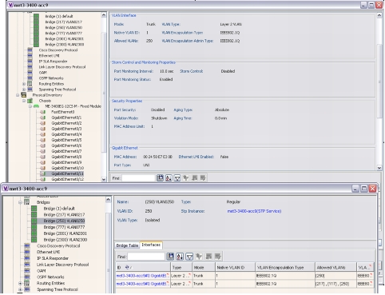Click lower tree scrollbar up arrow
Viewport: 385px width, 295px height.
108,199
